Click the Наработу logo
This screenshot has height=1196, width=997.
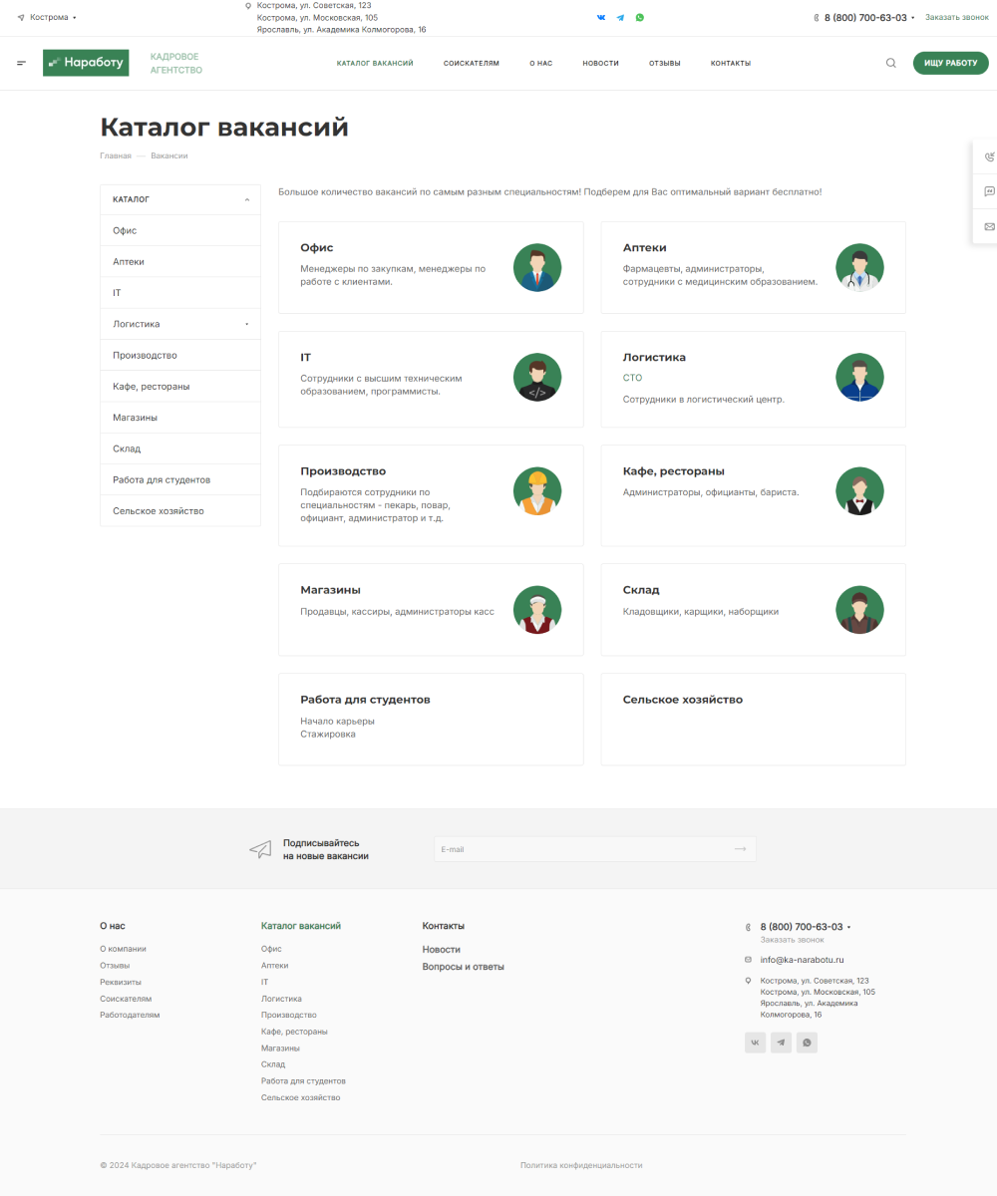[x=86, y=63]
